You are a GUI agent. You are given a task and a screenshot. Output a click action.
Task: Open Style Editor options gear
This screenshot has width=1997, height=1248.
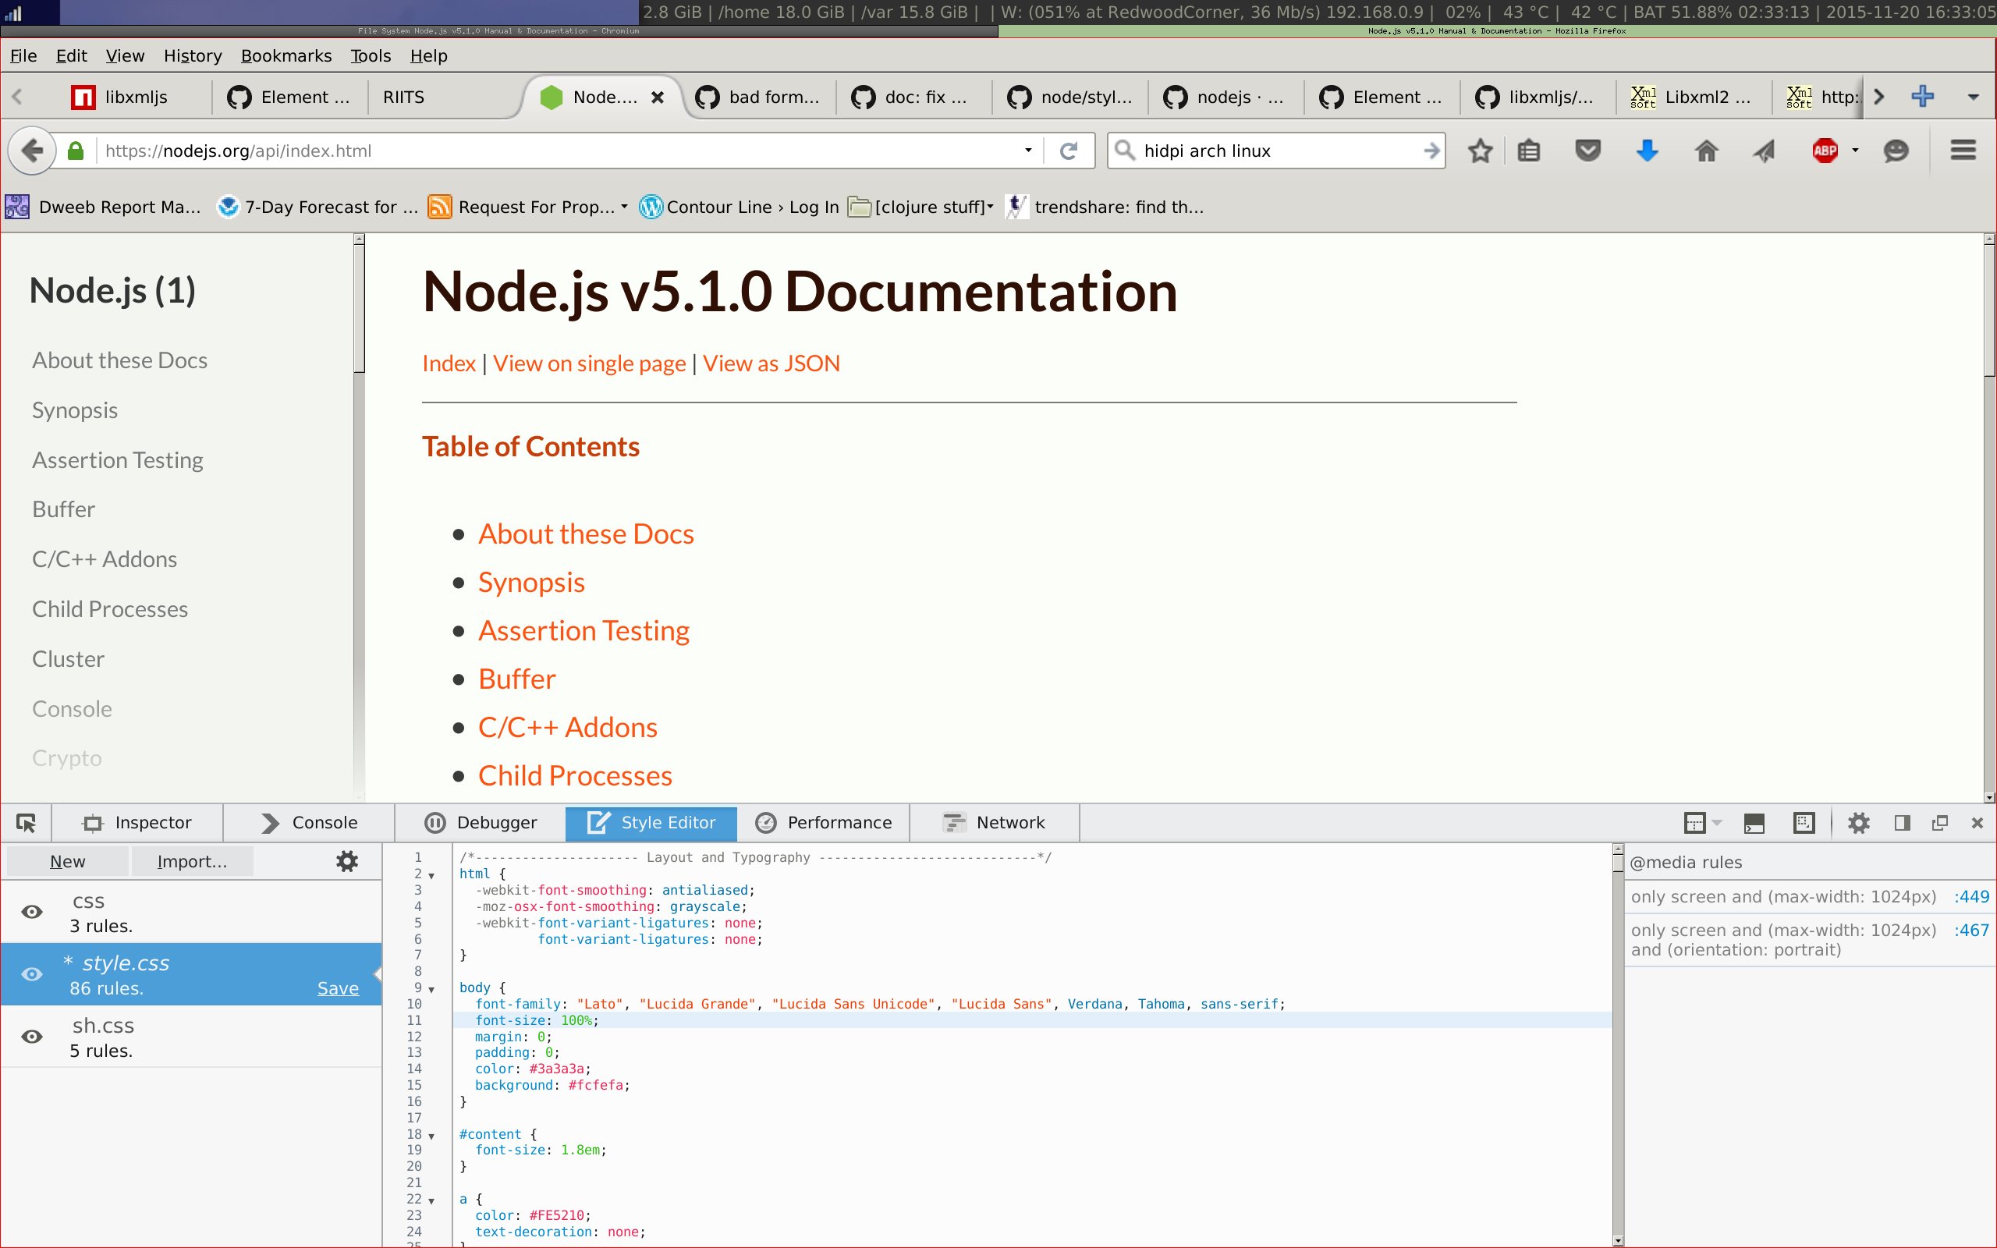coord(347,862)
